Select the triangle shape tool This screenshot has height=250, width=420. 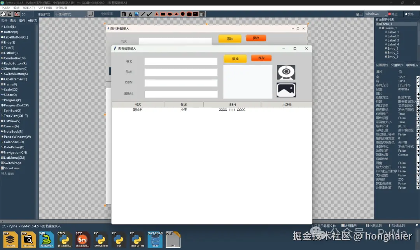tap(156, 14)
